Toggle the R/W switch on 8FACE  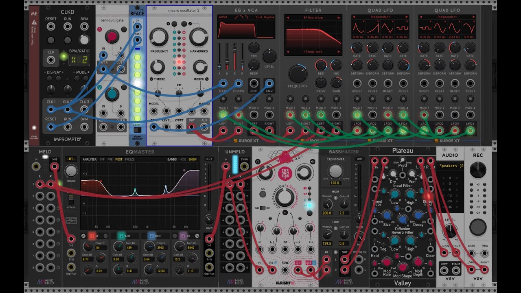(138, 130)
